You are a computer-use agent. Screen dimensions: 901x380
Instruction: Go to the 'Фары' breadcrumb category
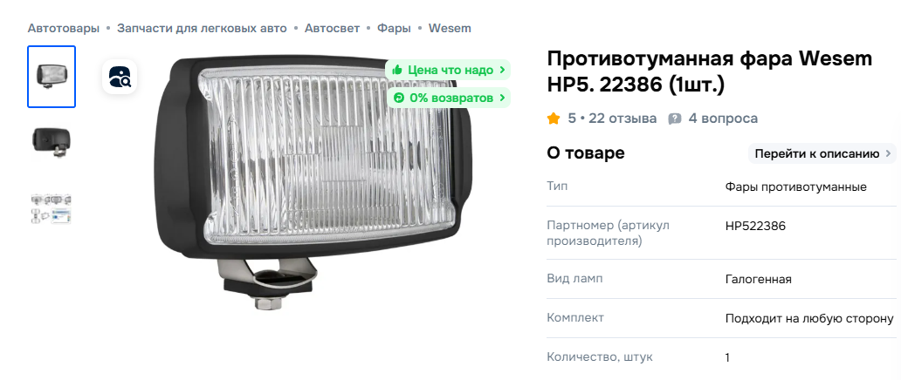pyautogui.click(x=395, y=28)
